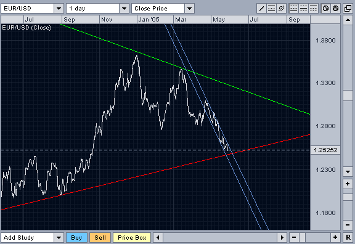This screenshot has width=355, height=244.
Task: Click the horizontal zoom slider handle
Action: (x=302, y=238)
